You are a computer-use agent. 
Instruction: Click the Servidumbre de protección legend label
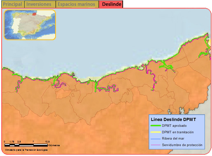(182, 145)
